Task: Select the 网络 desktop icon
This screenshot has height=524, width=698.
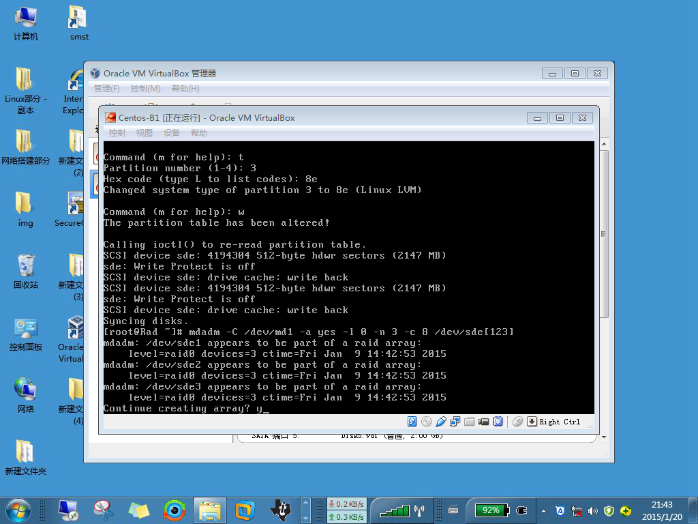Action: pyautogui.click(x=25, y=396)
